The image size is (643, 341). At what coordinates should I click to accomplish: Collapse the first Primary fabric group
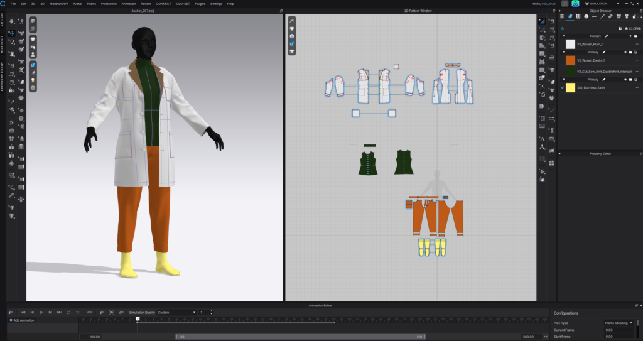563,36
